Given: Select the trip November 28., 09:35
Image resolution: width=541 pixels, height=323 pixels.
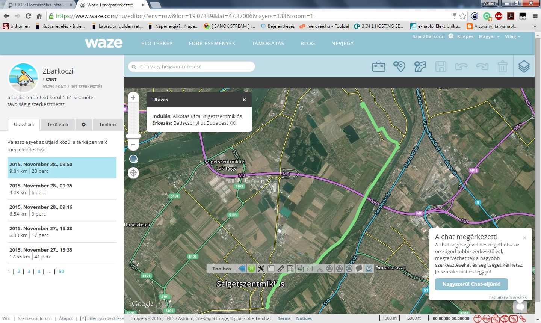Looking at the screenshot, I should point(62,189).
